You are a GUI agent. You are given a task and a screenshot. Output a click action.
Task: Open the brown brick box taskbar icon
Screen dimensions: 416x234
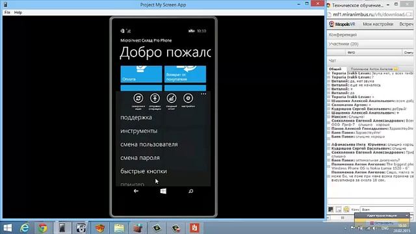(x=138, y=228)
